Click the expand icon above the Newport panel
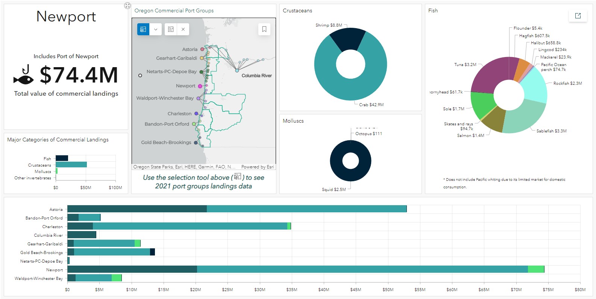This screenshot has height=299, width=596. pyautogui.click(x=127, y=6)
